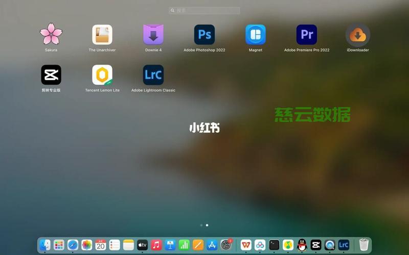Open 剪映专业版 from the Launchpad grid

tap(51, 75)
